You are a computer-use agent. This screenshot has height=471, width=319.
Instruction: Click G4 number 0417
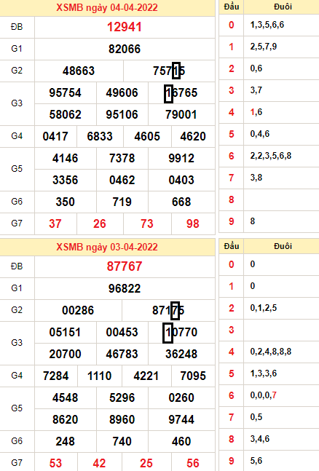[55, 136]
